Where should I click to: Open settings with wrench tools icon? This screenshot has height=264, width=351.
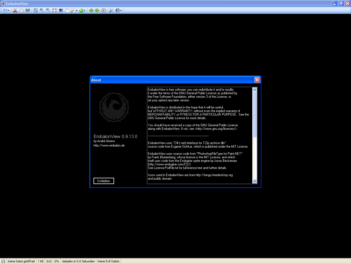click(x=111, y=10)
